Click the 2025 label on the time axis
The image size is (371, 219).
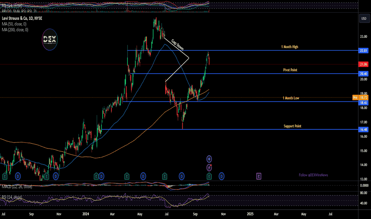(x=250, y=214)
